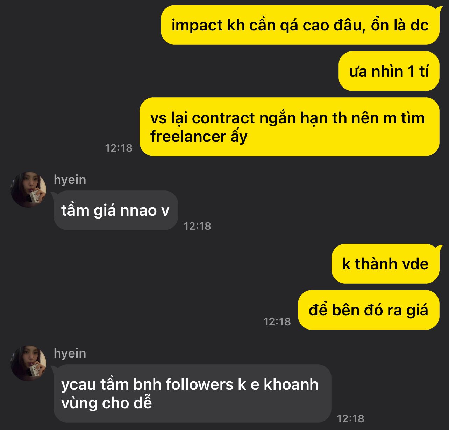The height and width of the screenshot is (430, 449).
Task: Tap the 'để bên đó ra giá' bubble
Action: (369, 310)
